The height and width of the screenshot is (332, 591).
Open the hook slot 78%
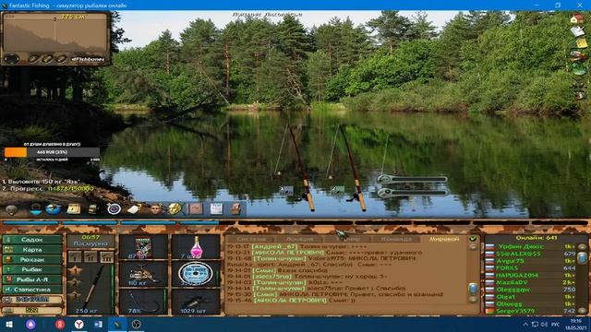coord(143,302)
